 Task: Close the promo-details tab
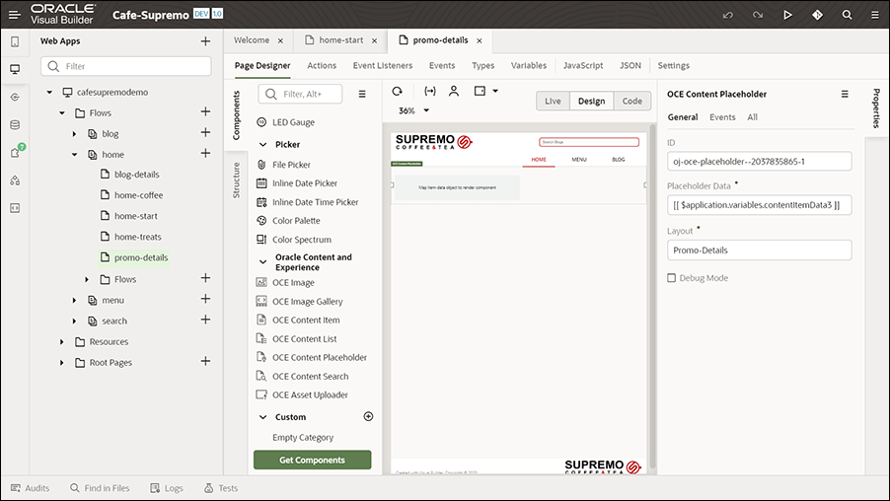480,40
